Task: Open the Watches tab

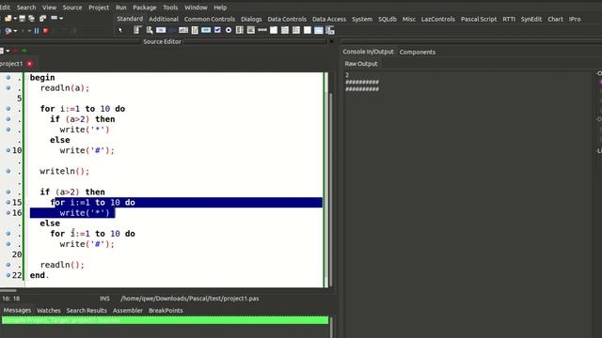Action: (48, 311)
